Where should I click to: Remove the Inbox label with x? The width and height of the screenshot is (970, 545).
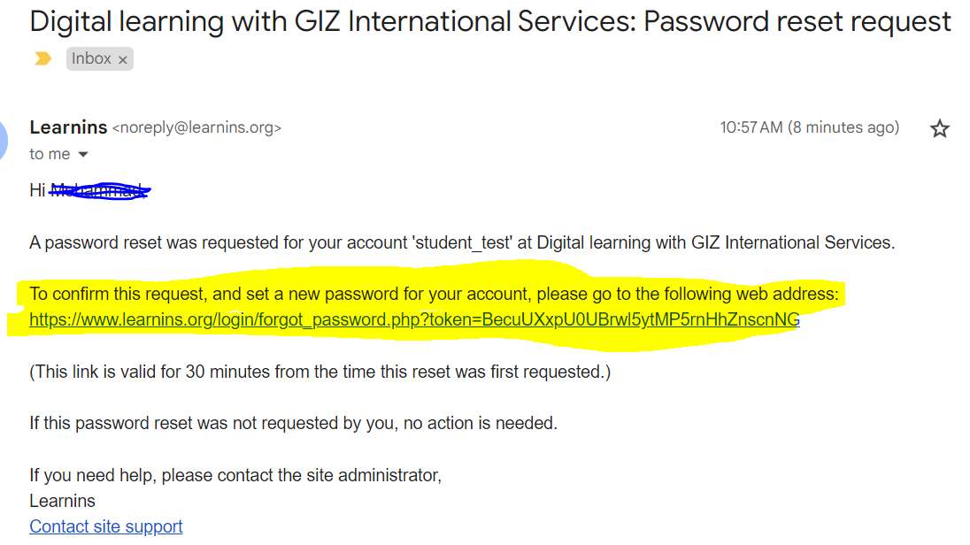(122, 59)
